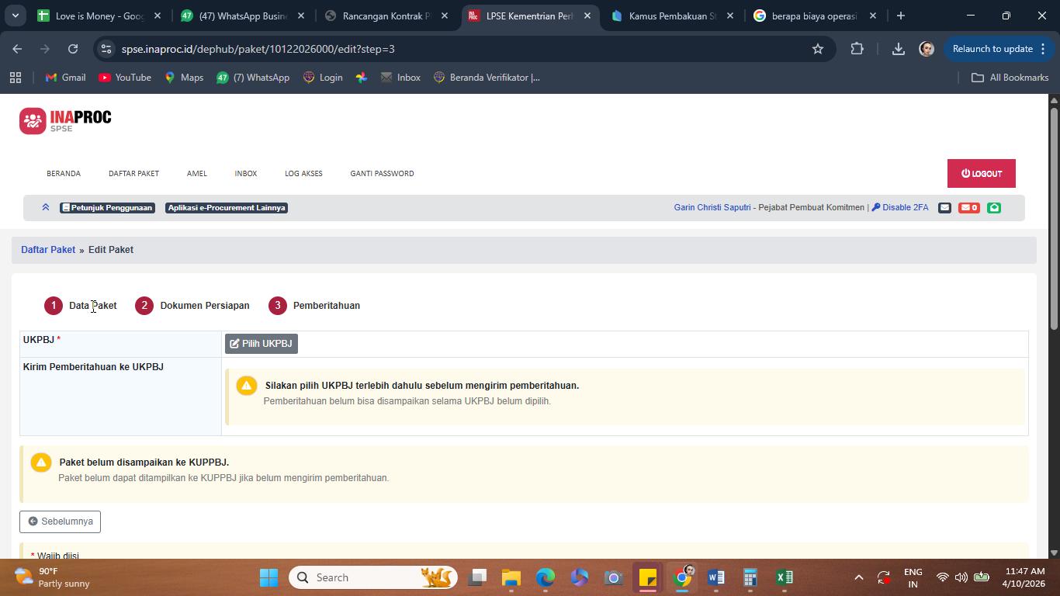
Task: Open the Apps grid in bookmarks bar
Action: click(x=16, y=78)
